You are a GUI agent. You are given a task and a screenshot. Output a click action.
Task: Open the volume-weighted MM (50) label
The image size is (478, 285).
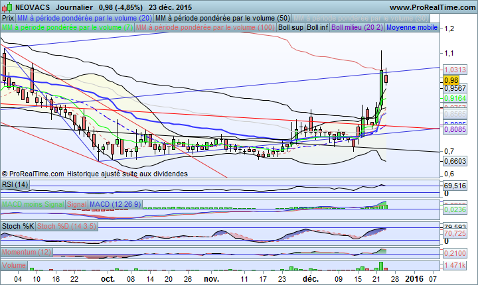[x=222, y=18]
